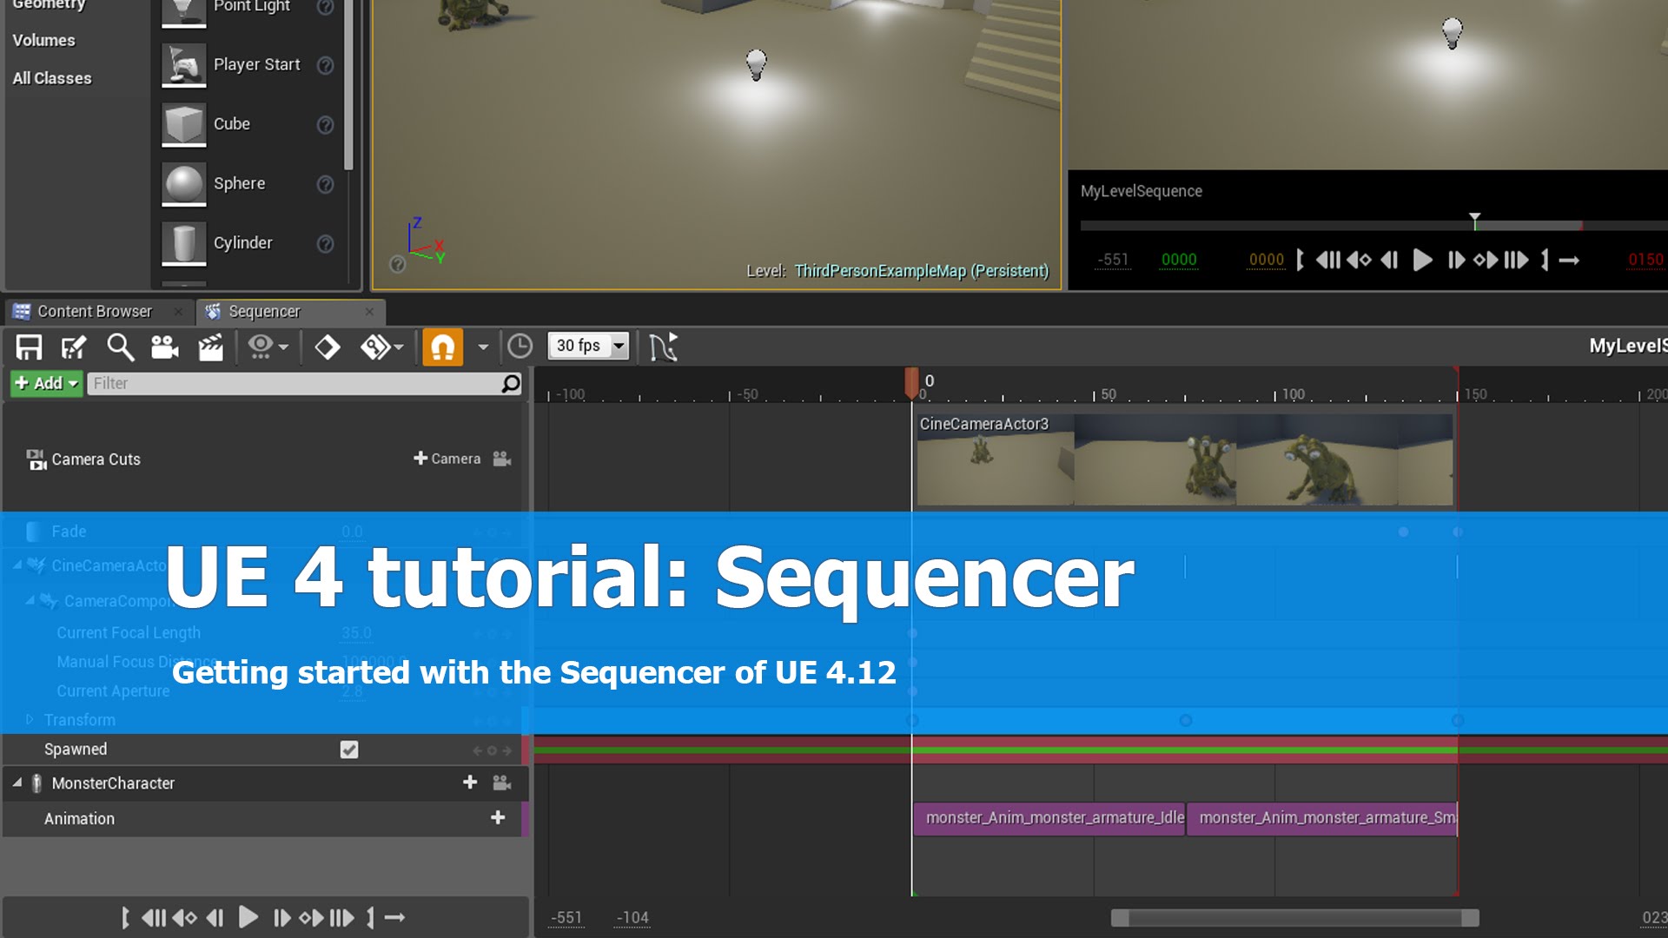Click the Save As pencil icon

point(74,347)
